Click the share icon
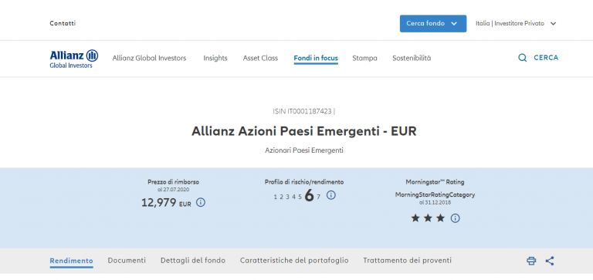Screen dimensions: 593x280 tap(550, 261)
